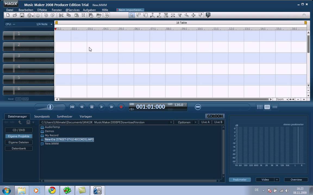Select the stretch mouse mode

pyautogui.click(x=173, y=15)
